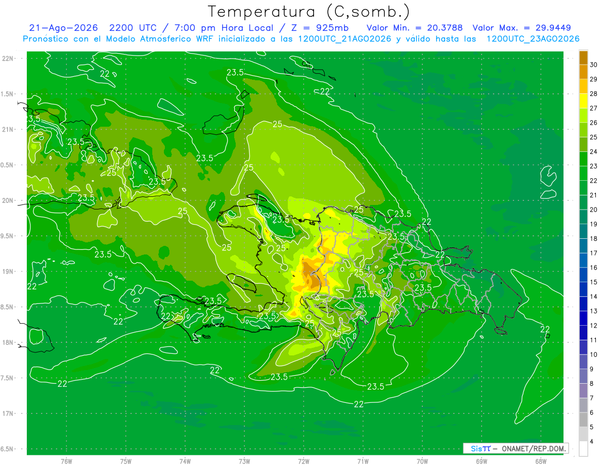
Task: Click the legend color band between 11 and 12
Action: pos(583,333)
